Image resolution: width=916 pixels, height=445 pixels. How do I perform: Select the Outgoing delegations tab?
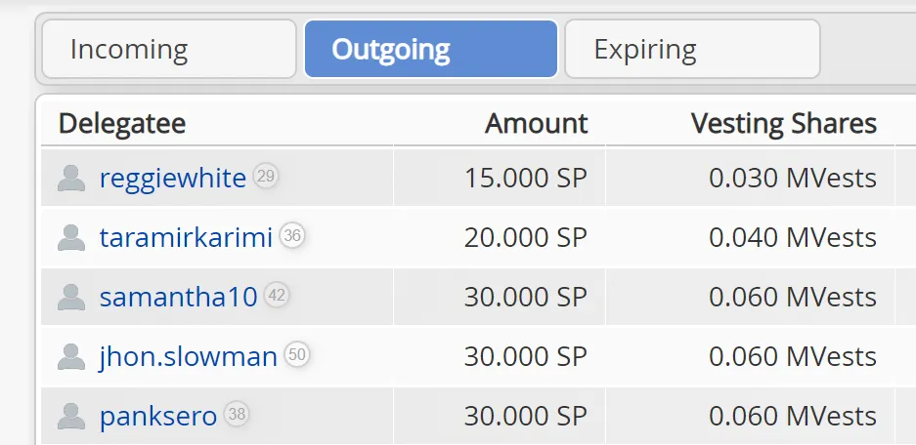431,50
